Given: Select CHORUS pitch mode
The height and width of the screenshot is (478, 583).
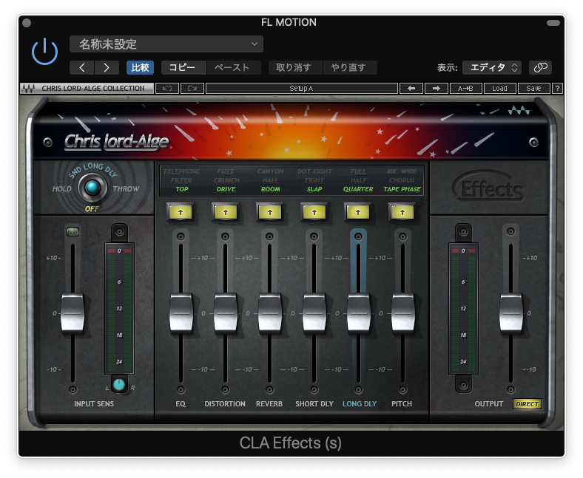Looking at the screenshot, I should tap(402, 180).
